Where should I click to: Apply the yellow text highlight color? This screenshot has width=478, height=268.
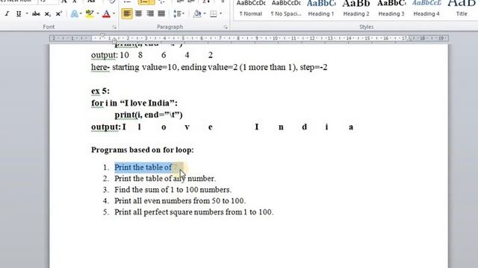pyautogui.click(x=90, y=13)
